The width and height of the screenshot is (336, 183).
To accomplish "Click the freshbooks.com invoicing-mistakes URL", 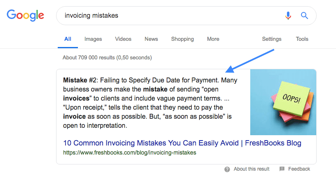I will (x=129, y=152).
